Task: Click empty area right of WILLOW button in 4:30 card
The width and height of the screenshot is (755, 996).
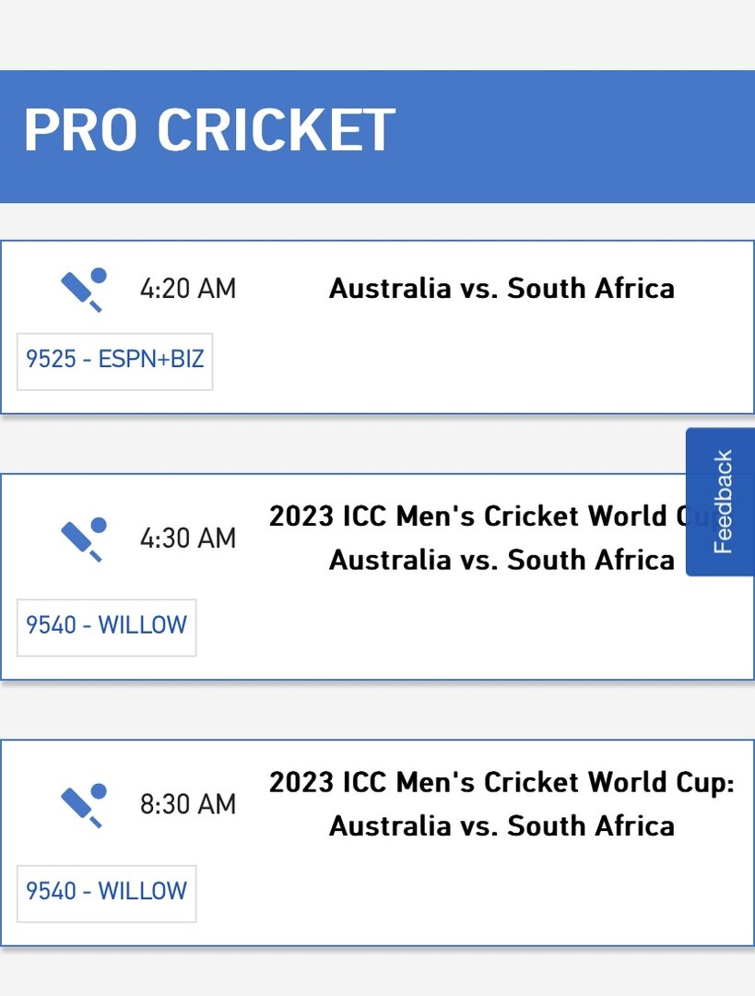Action: [473, 627]
